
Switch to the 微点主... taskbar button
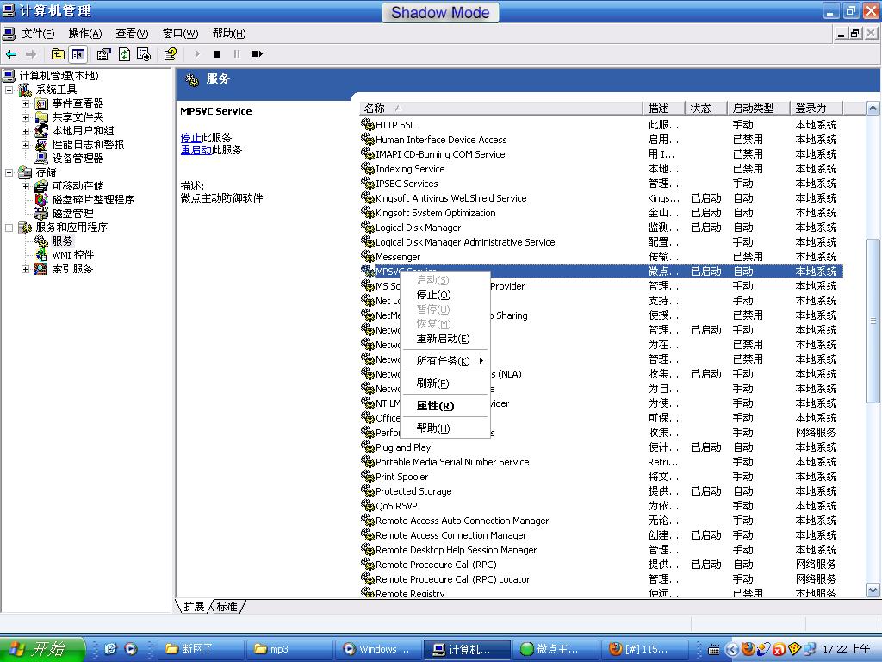556,649
